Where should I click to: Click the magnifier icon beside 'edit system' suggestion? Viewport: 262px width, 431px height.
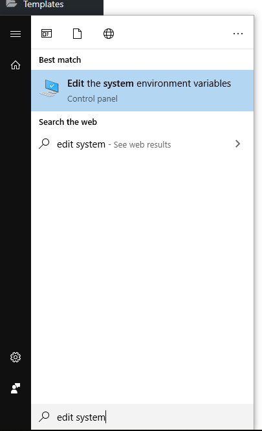(44, 144)
